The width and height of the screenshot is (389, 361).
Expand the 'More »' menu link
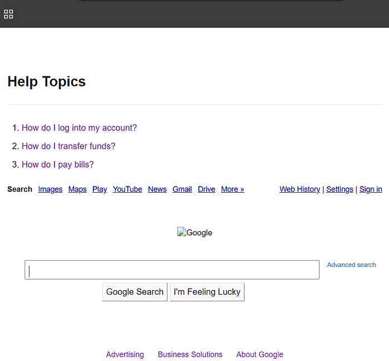[x=232, y=189]
